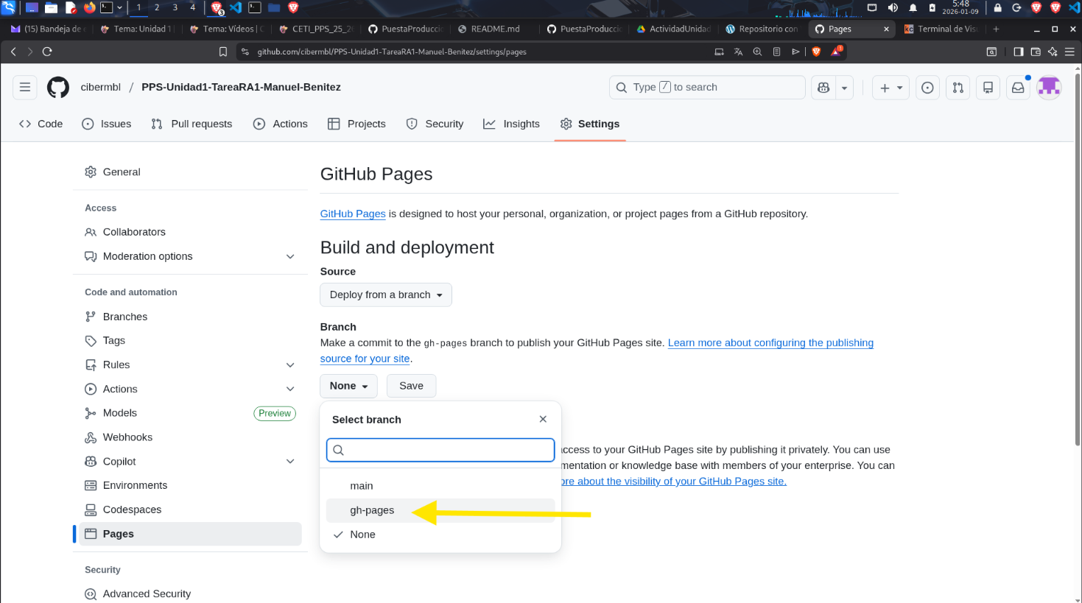Open the browser's main hamburger menu

coord(1069,52)
